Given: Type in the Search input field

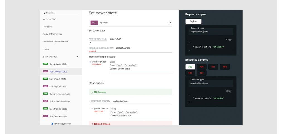Looking at the screenshot, I should pyautogui.click(x=61, y=13).
